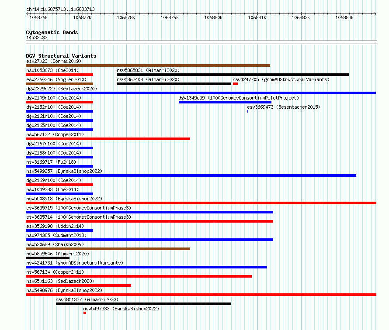
Task: Open the nsv520689 (Shaikh2009) brown bar
Action: point(108,249)
